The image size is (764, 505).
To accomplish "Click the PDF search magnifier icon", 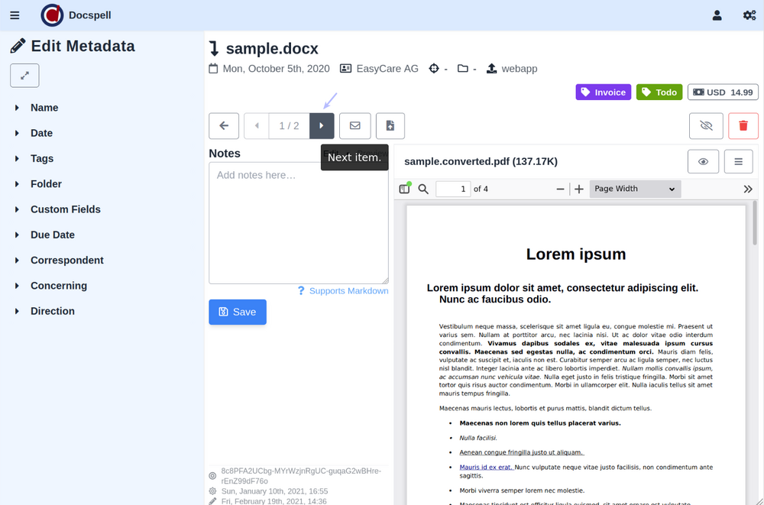I will pyautogui.click(x=423, y=189).
